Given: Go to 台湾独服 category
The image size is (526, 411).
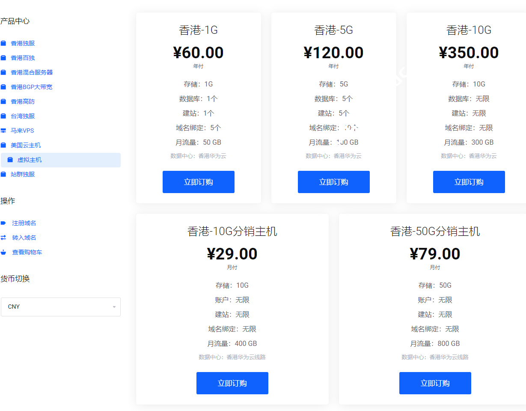Looking at the screenshot, I should click(x=23, y=116).
